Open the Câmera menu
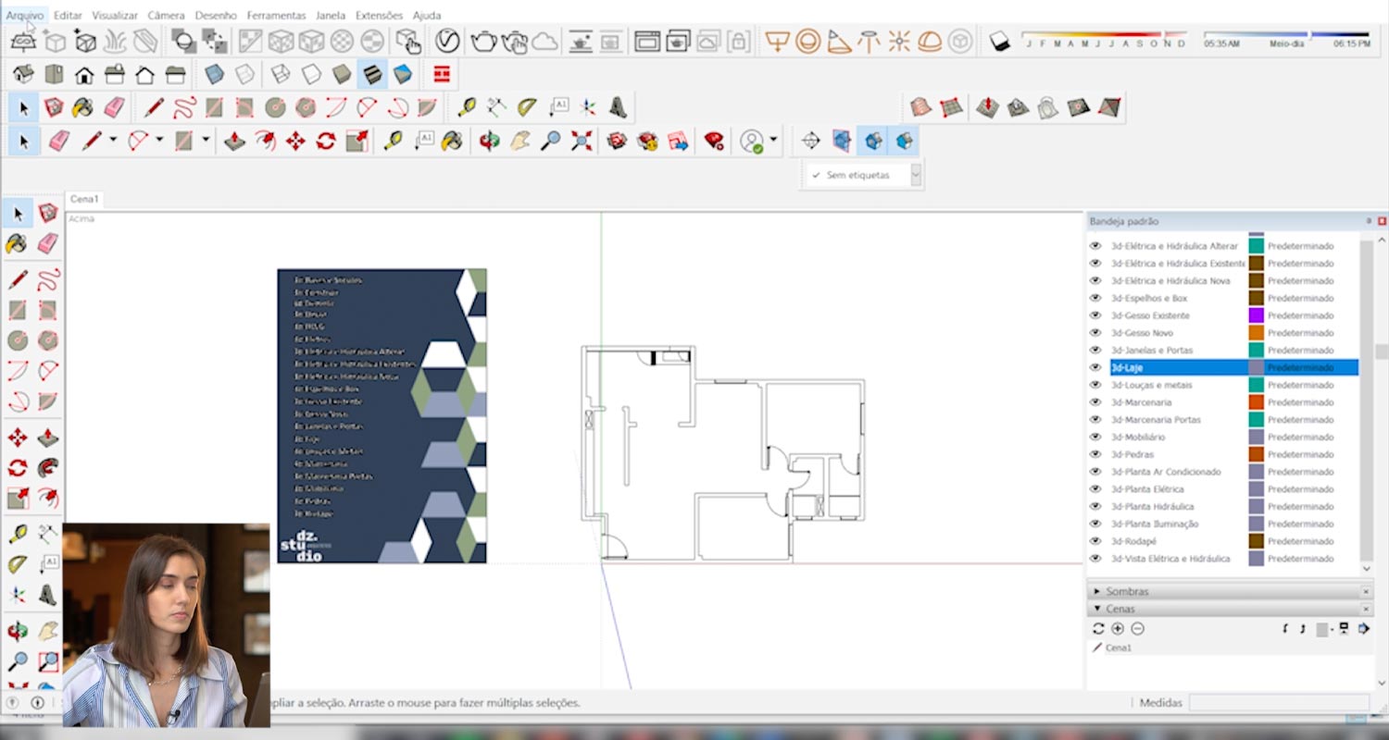 tap(166, 16)
